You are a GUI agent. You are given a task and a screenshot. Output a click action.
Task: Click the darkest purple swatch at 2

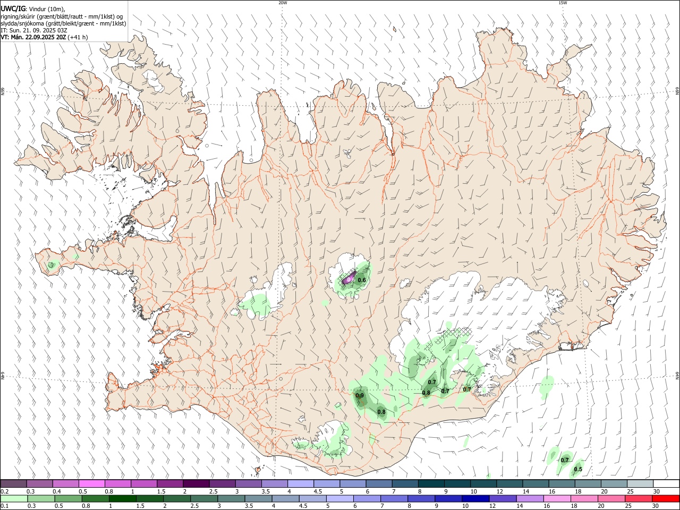[x=196, y=484]
